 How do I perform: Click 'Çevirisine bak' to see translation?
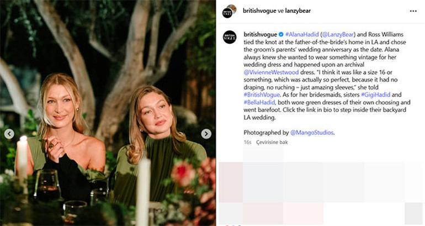(275, 142)
